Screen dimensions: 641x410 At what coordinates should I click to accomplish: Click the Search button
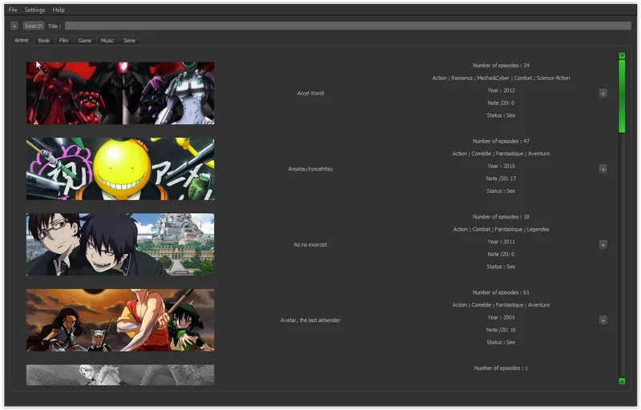pyautogui.click(x=34, y=26)
